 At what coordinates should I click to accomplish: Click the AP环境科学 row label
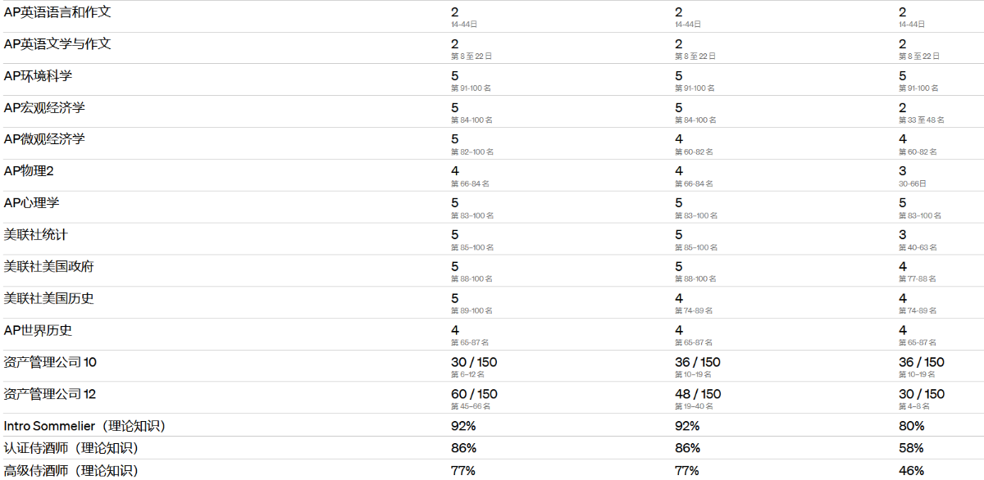click(x=38, y=76)
